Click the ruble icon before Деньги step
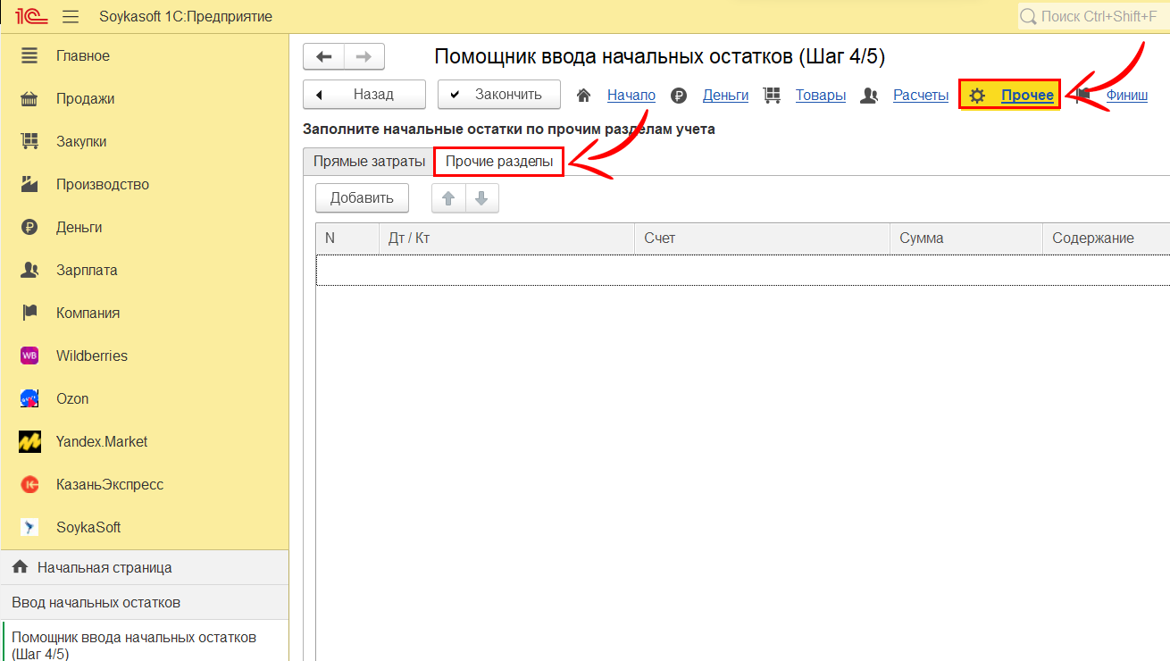This screenshot has width=1170, height=661. pos(679,96)
